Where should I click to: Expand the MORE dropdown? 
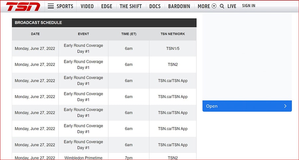[x=207, y=6]
